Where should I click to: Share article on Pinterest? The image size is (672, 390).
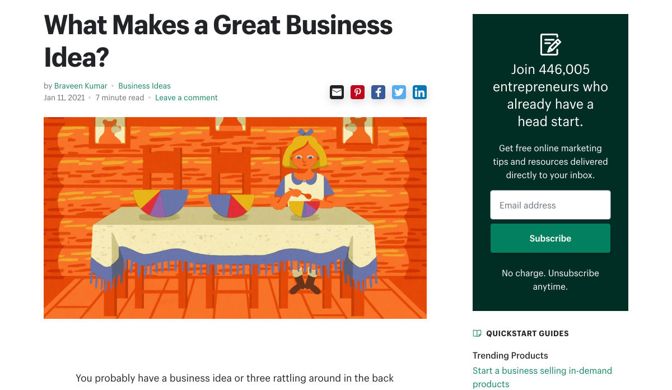(357, 92)
